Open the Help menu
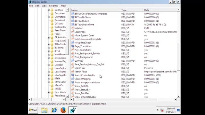The width and height of the screenshot is (205, 115). [x=63, y=6]
